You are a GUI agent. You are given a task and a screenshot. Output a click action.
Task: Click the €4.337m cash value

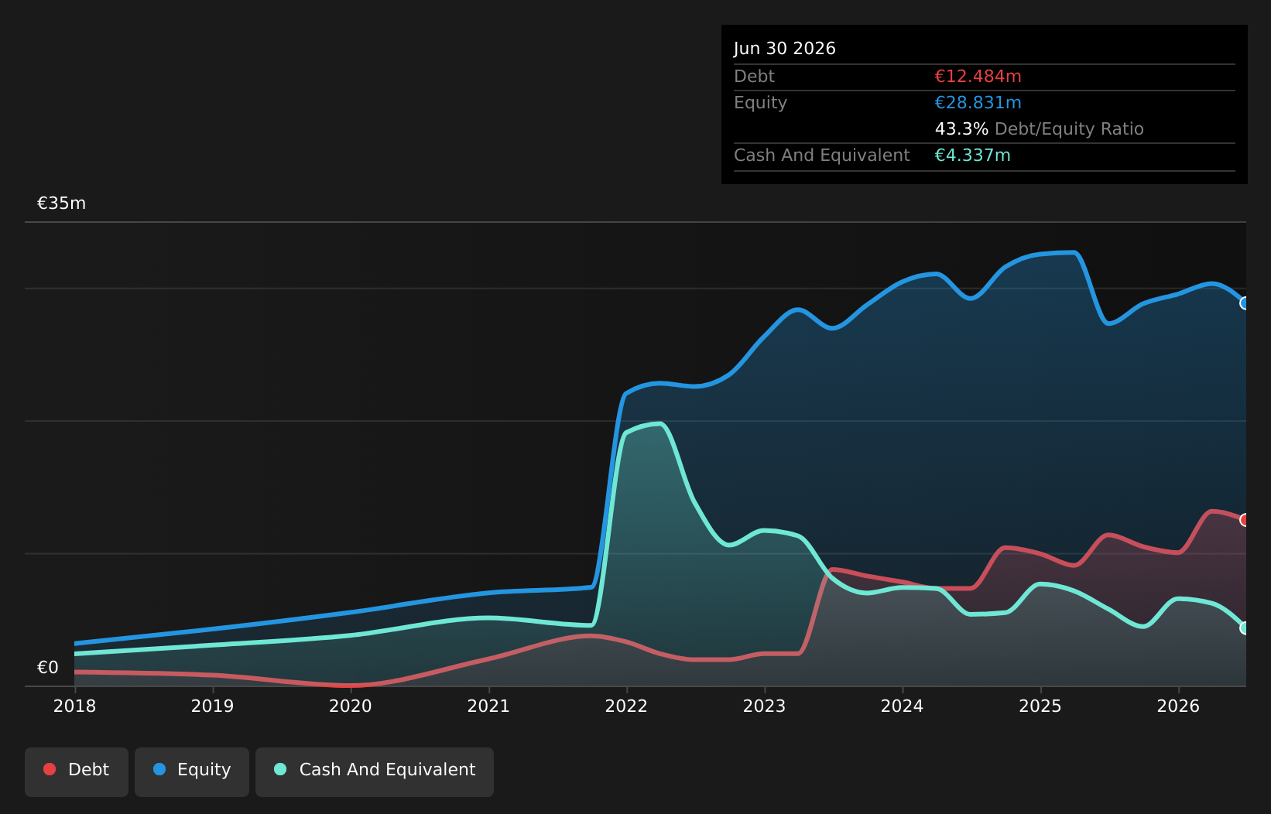point(972,156)
